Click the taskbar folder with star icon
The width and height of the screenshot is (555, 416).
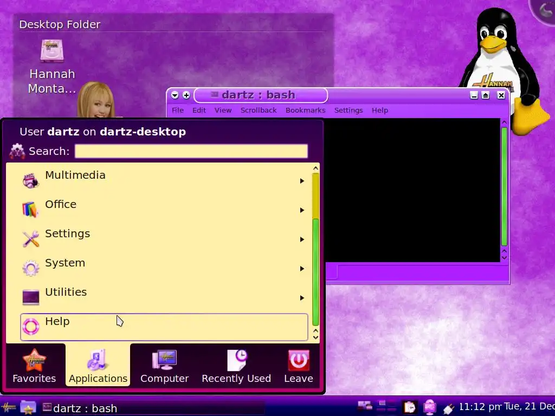click(x=28, y=408)
